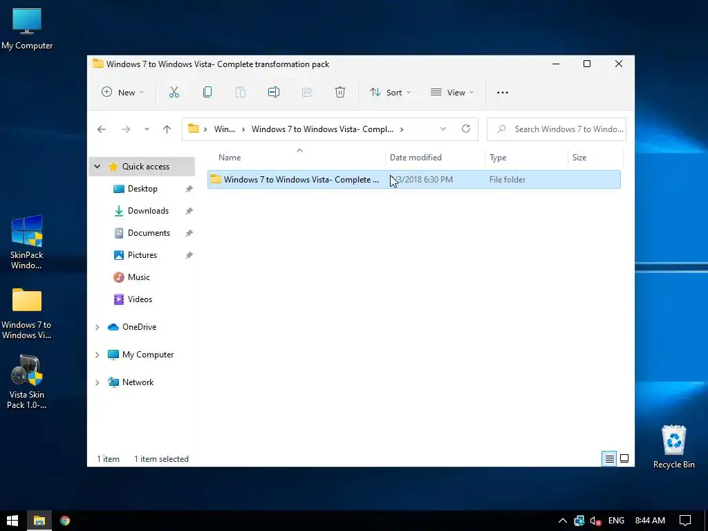This screenshot has height=531, width=708.
Task: Select Windows 7 to Windows Vi... desktop folder
Action: 27,313
